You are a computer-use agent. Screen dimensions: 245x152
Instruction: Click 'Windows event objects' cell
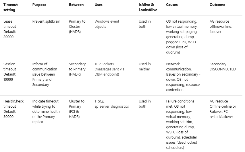(x=107, y=24)
